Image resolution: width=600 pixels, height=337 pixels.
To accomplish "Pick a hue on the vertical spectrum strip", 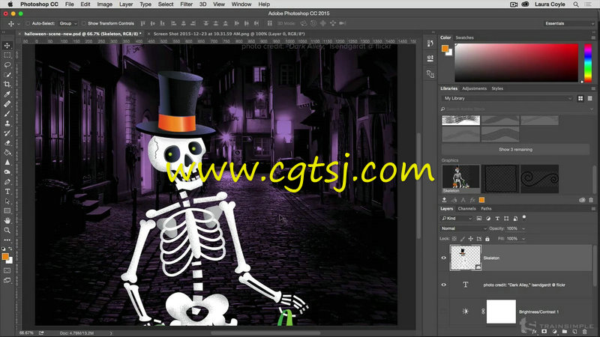I will click(x=588, y=63).
